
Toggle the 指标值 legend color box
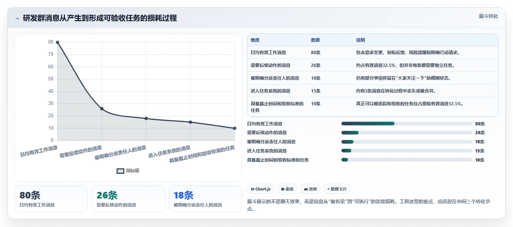coord(120,171)
